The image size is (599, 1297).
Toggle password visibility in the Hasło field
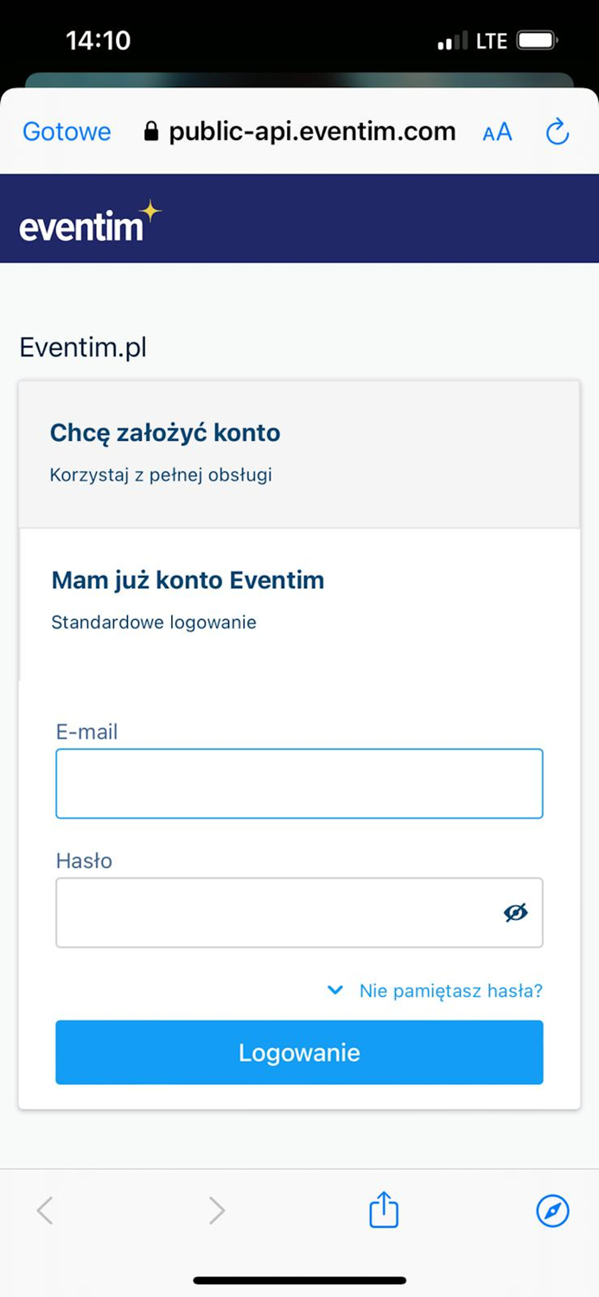[x=516, y=912]
